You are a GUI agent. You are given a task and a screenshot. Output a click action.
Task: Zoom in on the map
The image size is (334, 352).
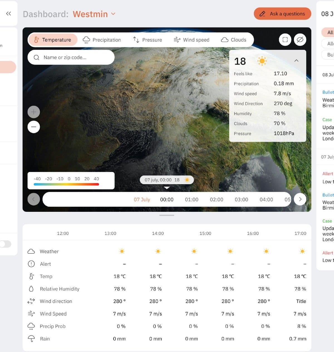point(34,112)
